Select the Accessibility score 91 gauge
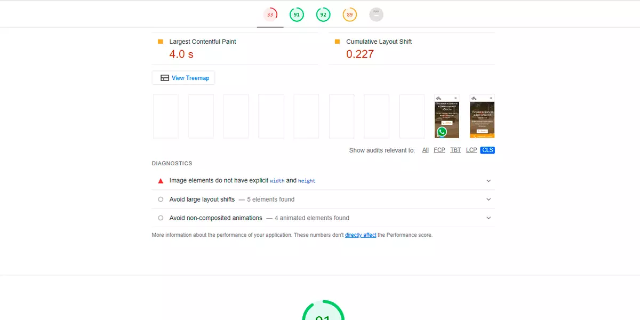 [297, 14]
